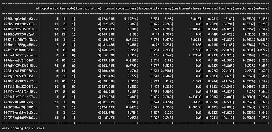Click the 'mode' column header
Screen dimensions: 272x132
(x=70, y=8)
